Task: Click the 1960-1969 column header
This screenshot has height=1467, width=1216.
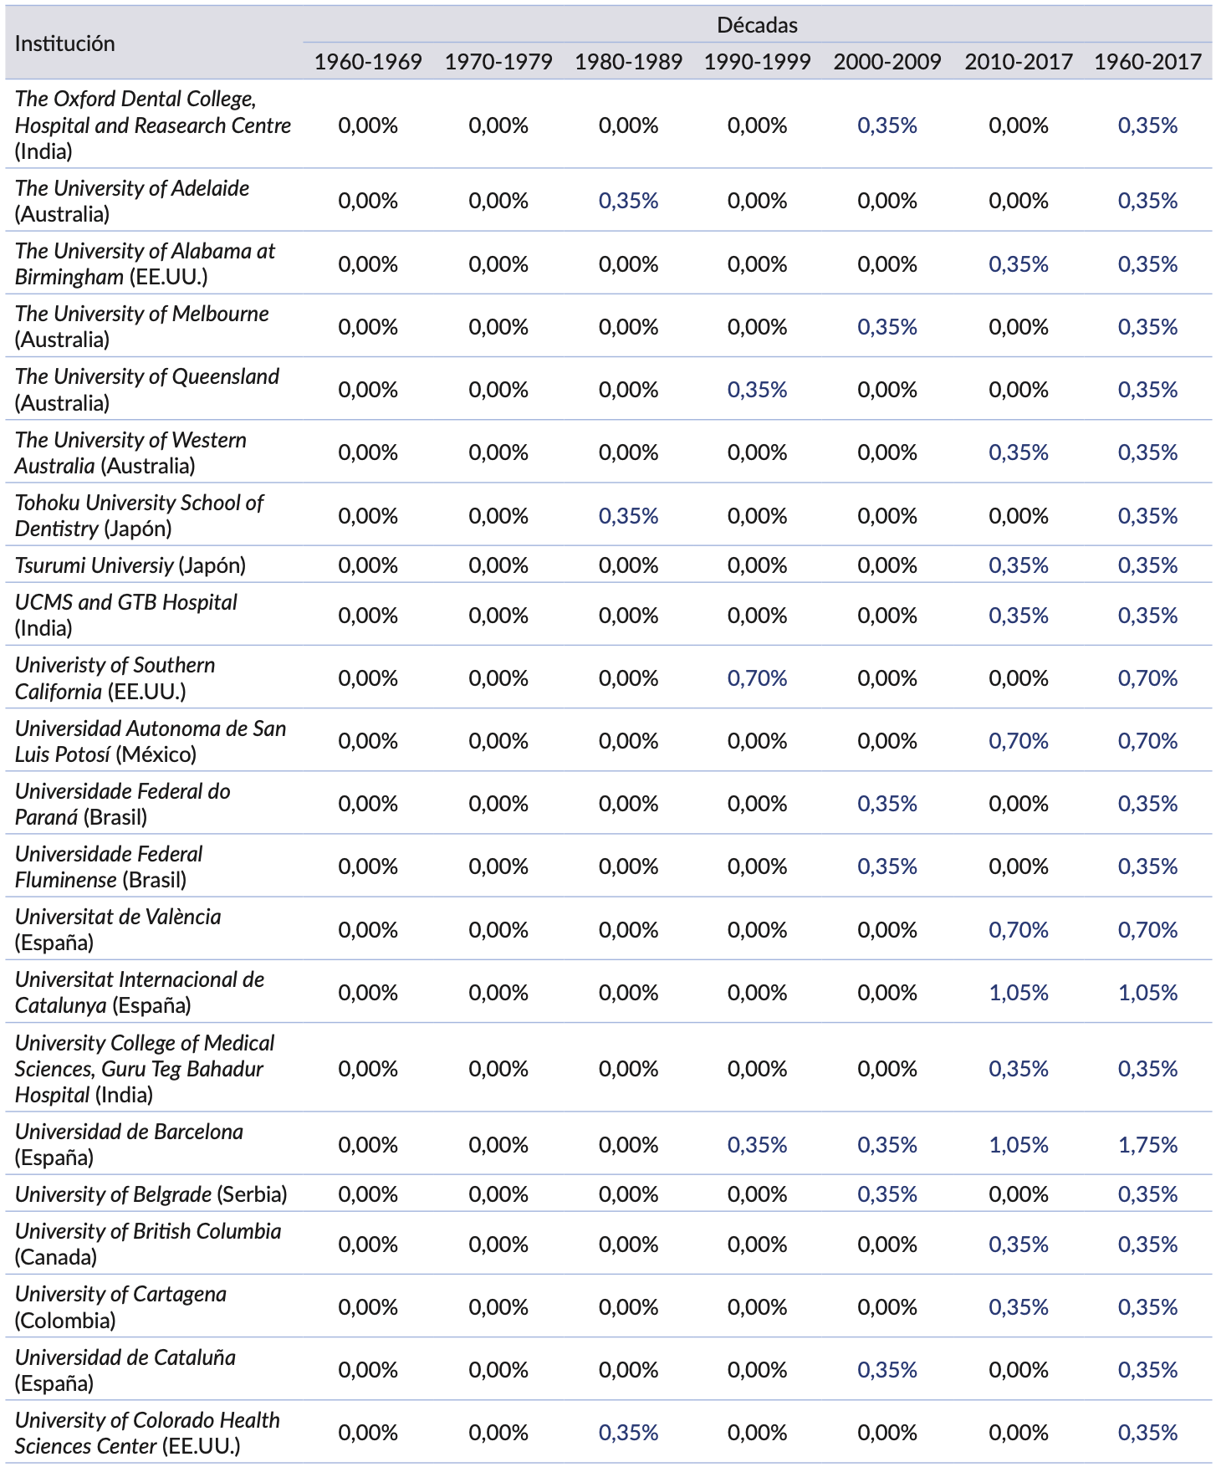Action: pyautogui.click(x=368, y=62)
